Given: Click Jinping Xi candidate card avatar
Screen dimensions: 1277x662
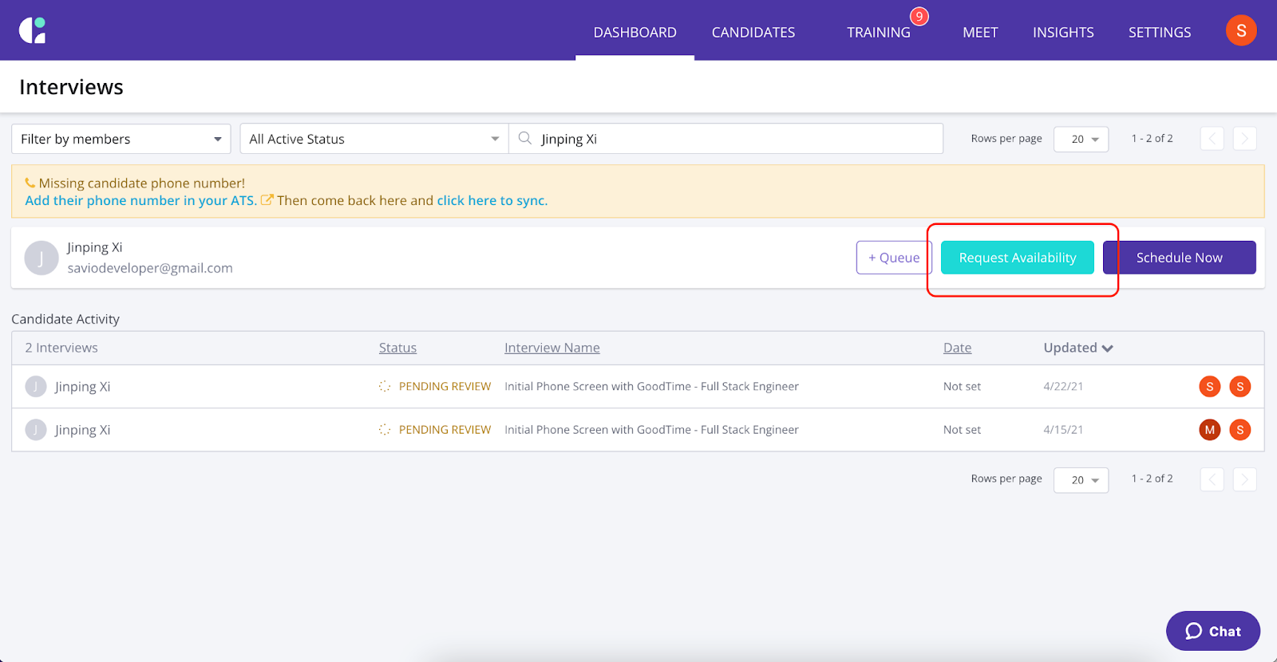Looking at the screenshot, I should point(42,258).
